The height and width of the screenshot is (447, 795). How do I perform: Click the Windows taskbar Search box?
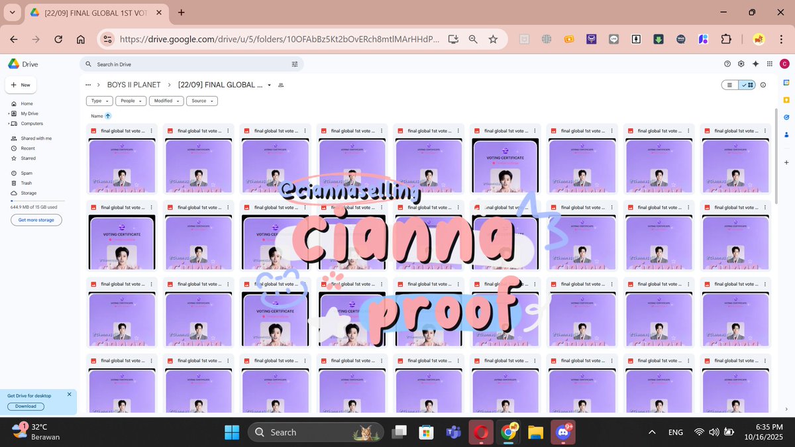tap(316, 432)
